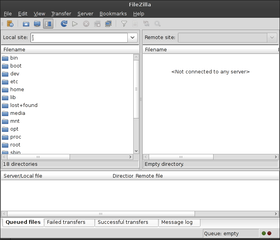Click queue pane horizontal scrollbar thumb
This screenshot has width=280, height=240.
pyautogui.click(x=101, y=214)
